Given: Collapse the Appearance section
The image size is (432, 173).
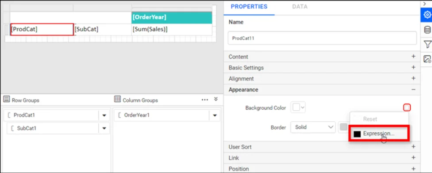Looking at the screenshot, I should [322, 89].
